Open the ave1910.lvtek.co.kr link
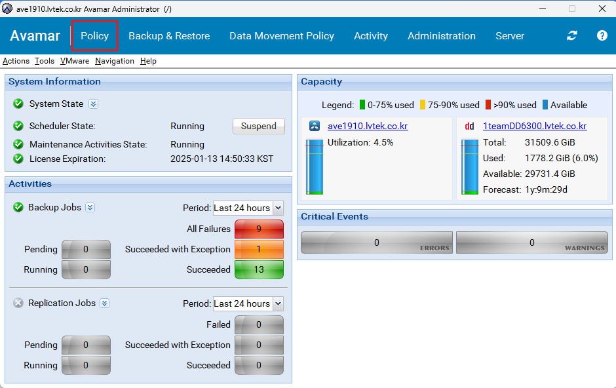 coord(368,126)
